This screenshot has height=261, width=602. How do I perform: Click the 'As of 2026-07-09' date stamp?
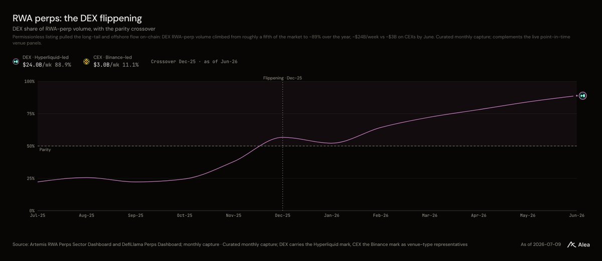pos(541,244)
